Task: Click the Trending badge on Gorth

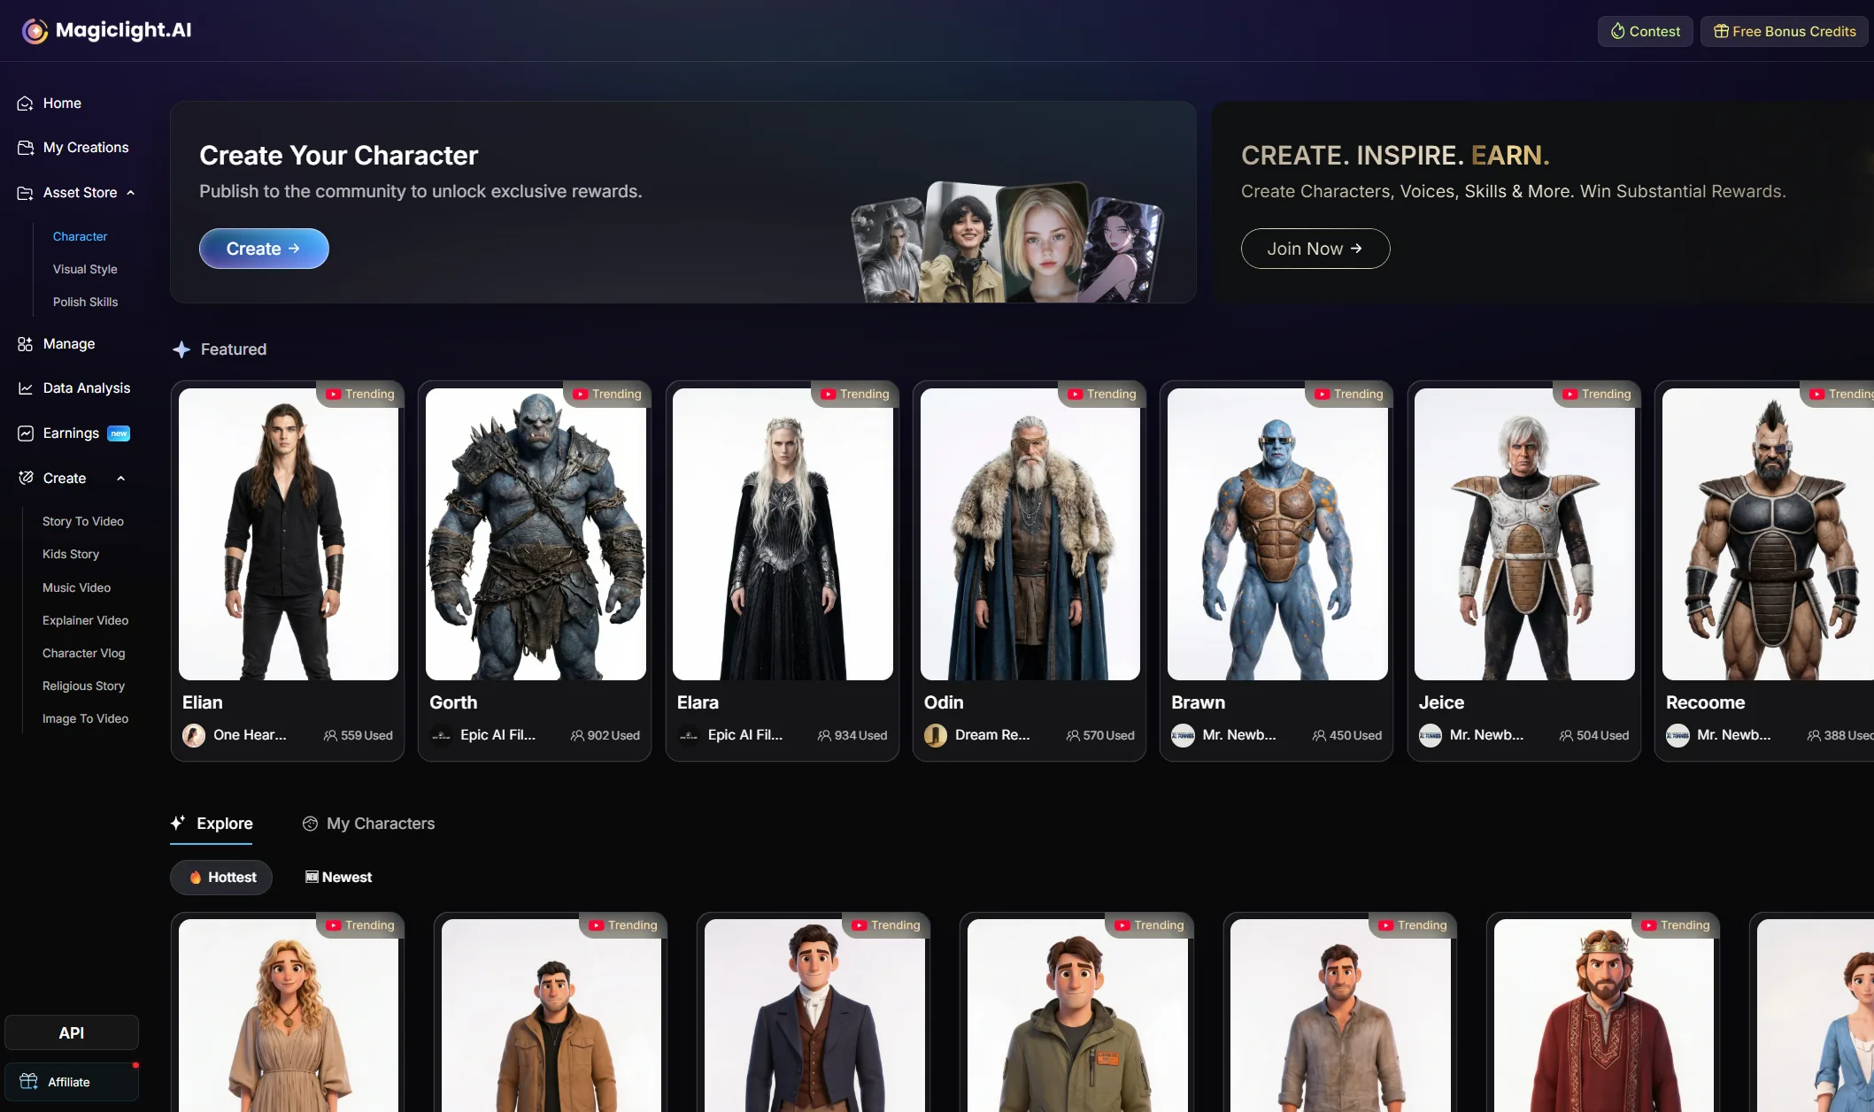Action: point(607,395)
